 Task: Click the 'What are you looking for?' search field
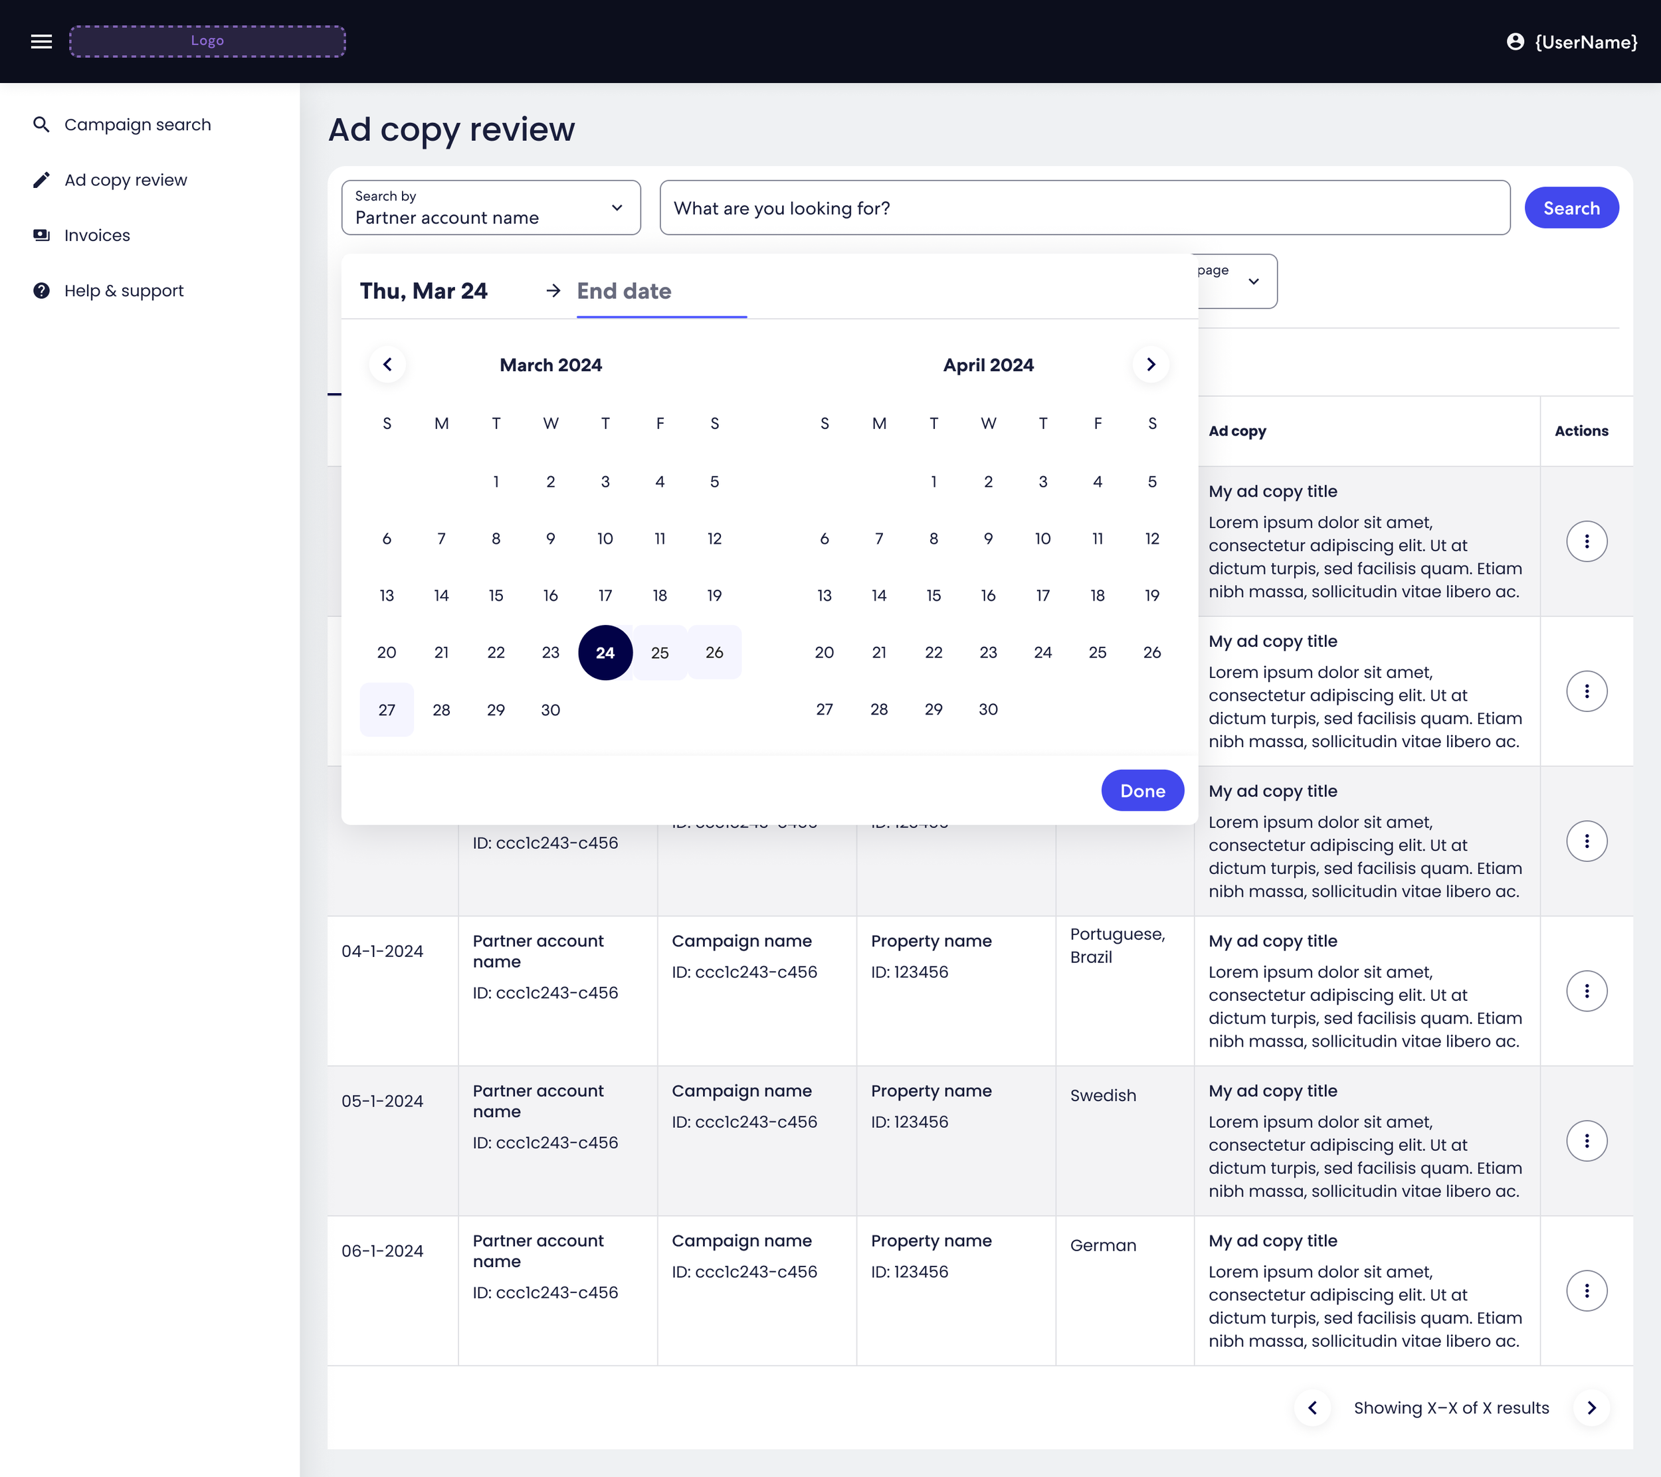point(1086,208)
